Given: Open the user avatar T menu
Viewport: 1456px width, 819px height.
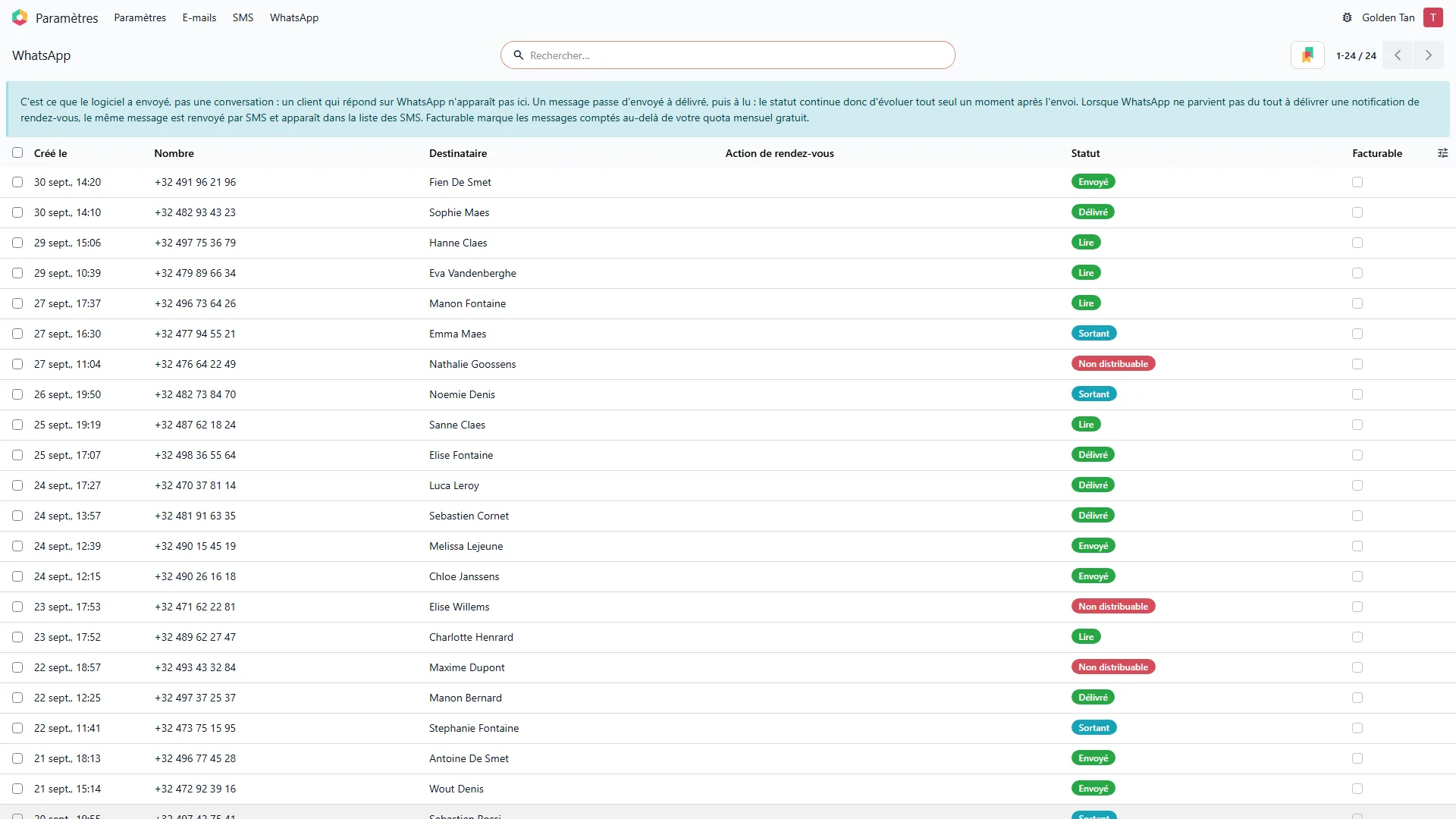Looking at the screenshot, I should pyautogui.click(x=1432, y=17).
